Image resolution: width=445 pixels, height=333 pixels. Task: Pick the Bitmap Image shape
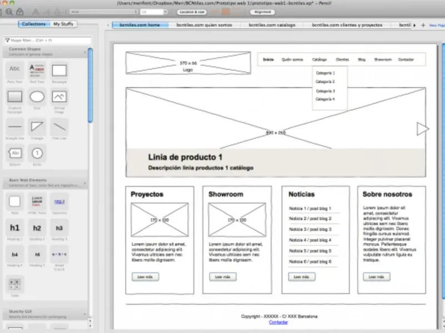(x=60, y=100)
